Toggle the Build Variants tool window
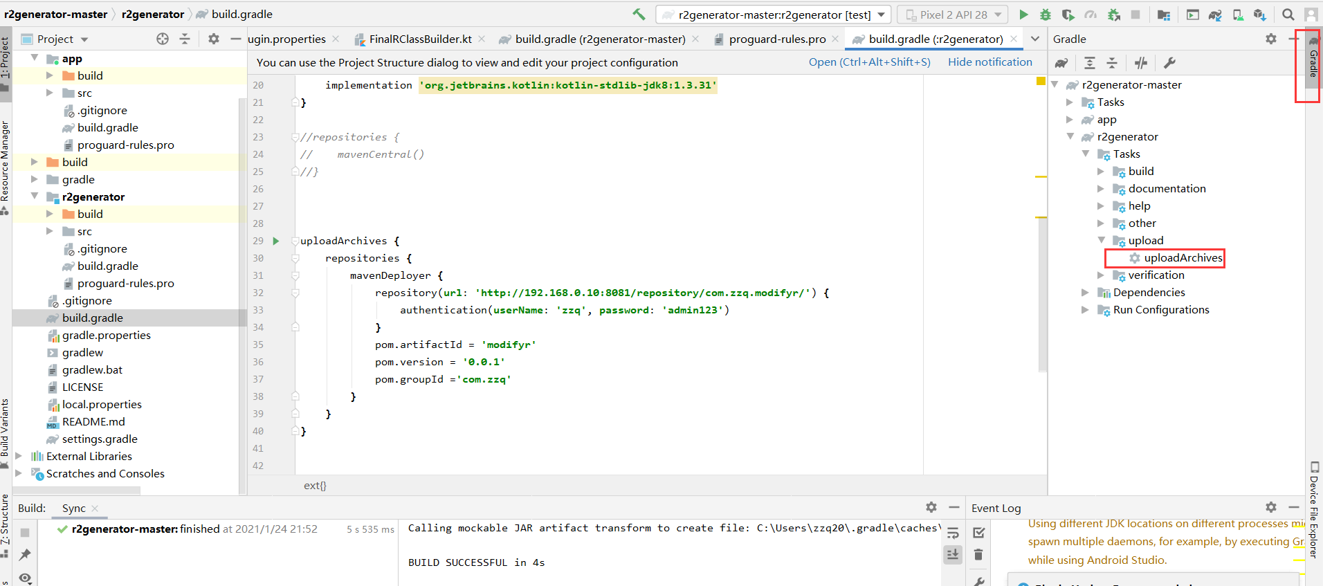 (x=5, y=433)
